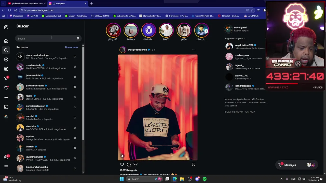Switch to the YouTube hotel video tab
This screenshot has height=183, width=326.
26,3
